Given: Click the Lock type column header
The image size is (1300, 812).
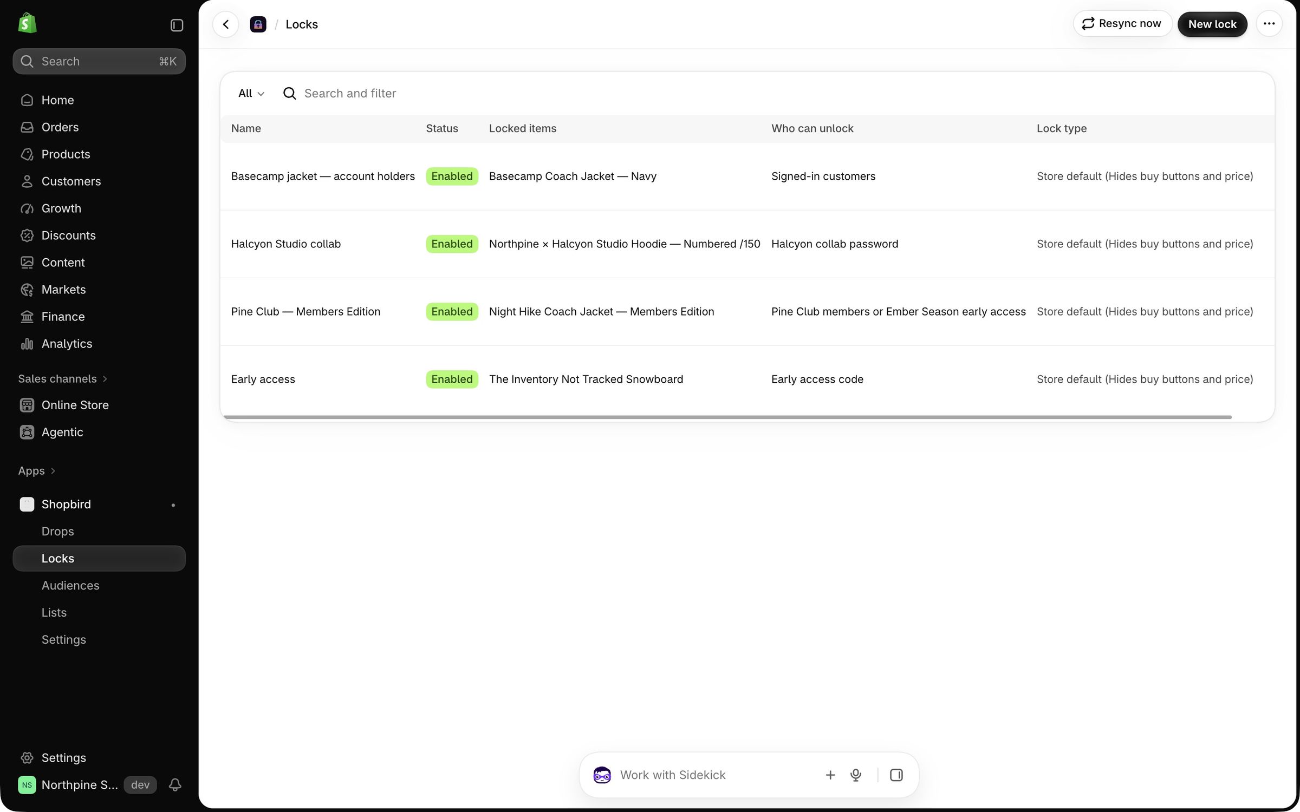Looking at the screenshot, I should click(x=1062, y=129).
